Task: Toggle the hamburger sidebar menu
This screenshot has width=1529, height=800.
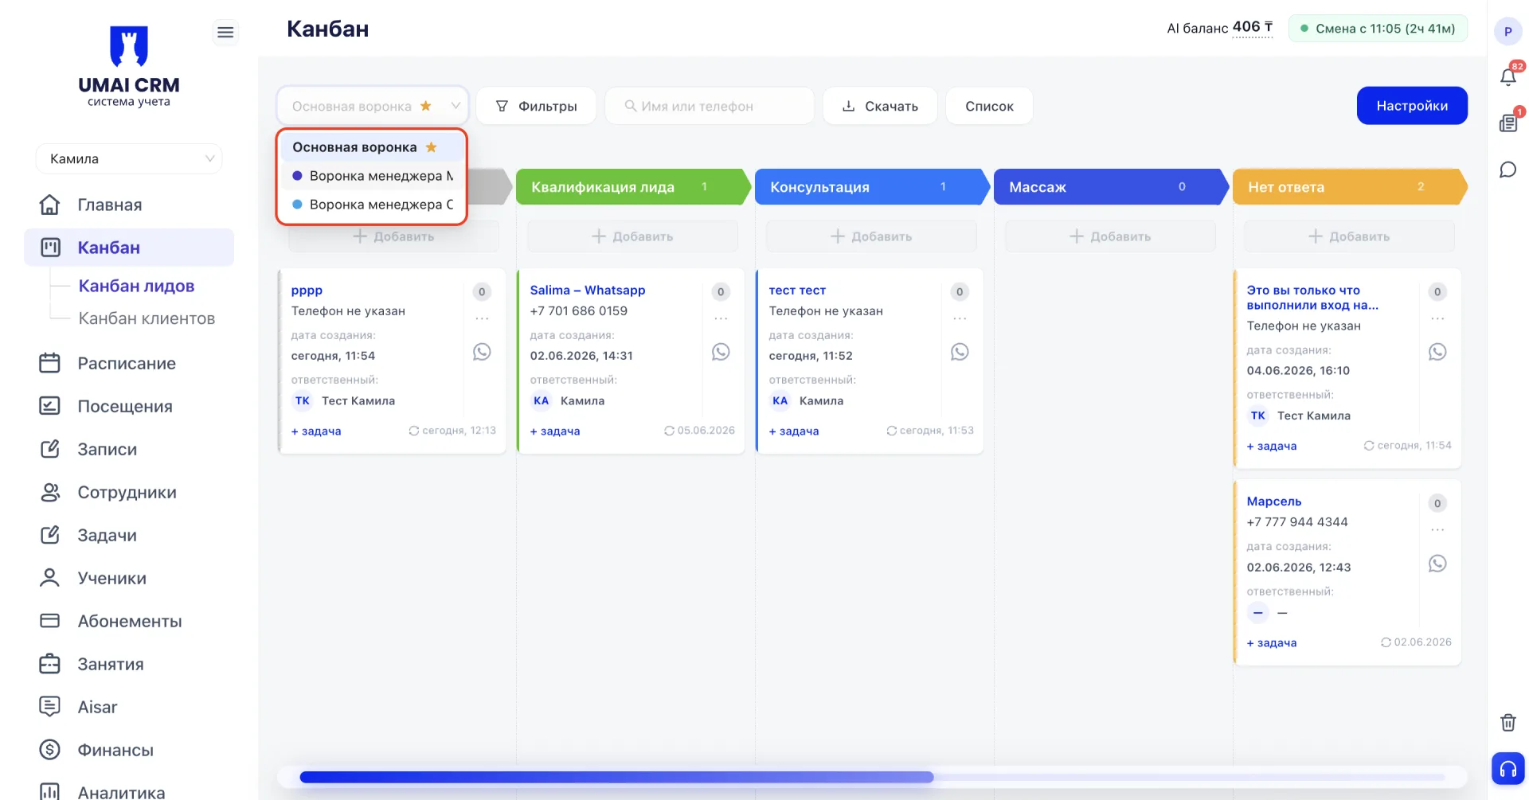Action: [x=225, y=32]
